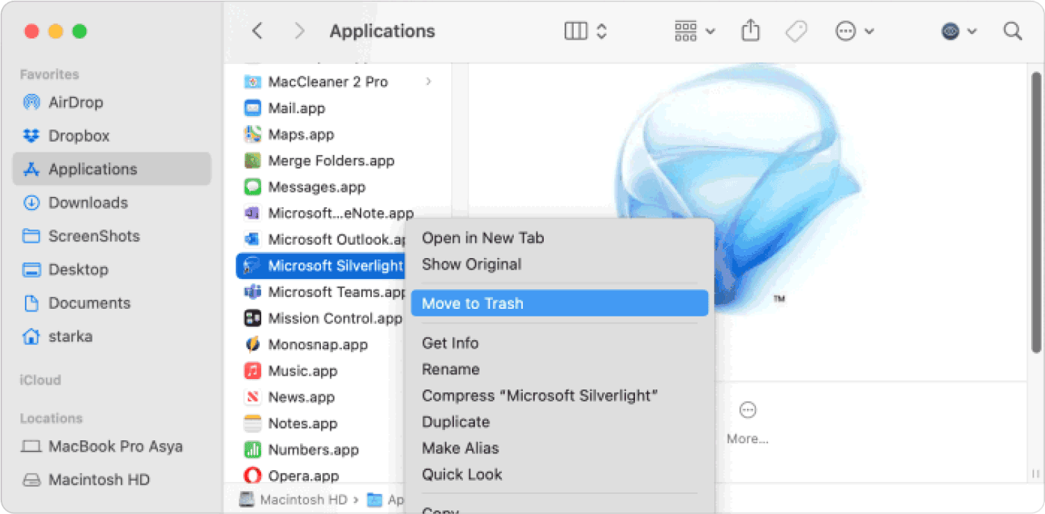Select Merge Folders.app icon
1045x514 pixels.
(252, 161)
